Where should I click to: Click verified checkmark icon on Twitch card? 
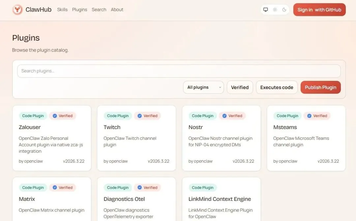click(140, 116)
